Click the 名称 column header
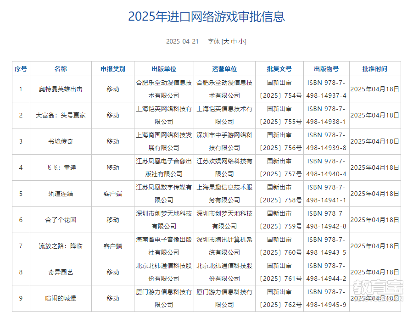 (61, 69)
